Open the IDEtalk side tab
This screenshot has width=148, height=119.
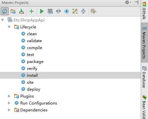144,11
